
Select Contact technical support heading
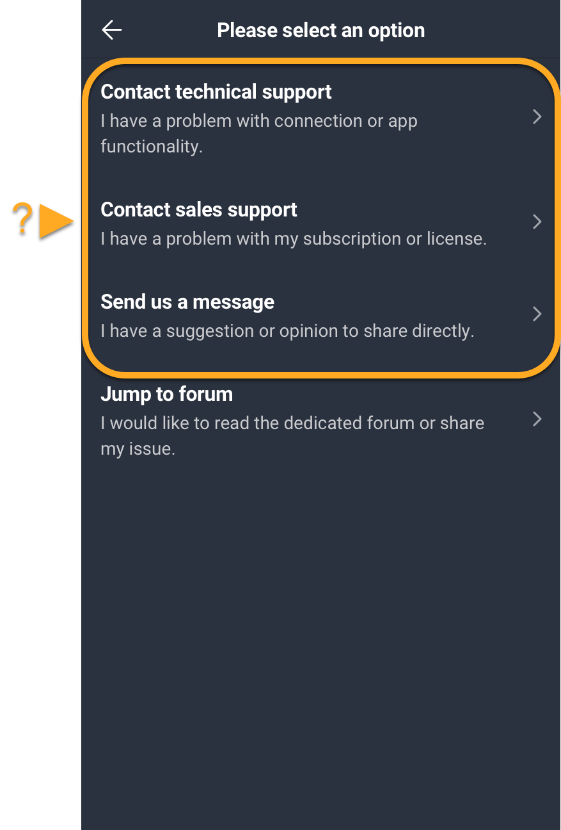tap(216, 92)
